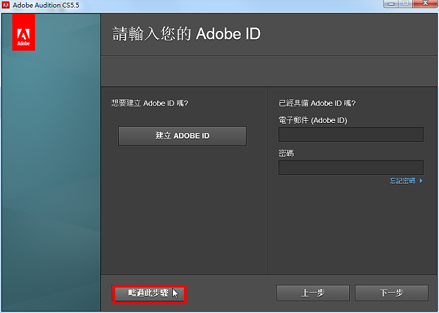Select the disabled maximize window button

pyautogui.click(x=405, y=3)
